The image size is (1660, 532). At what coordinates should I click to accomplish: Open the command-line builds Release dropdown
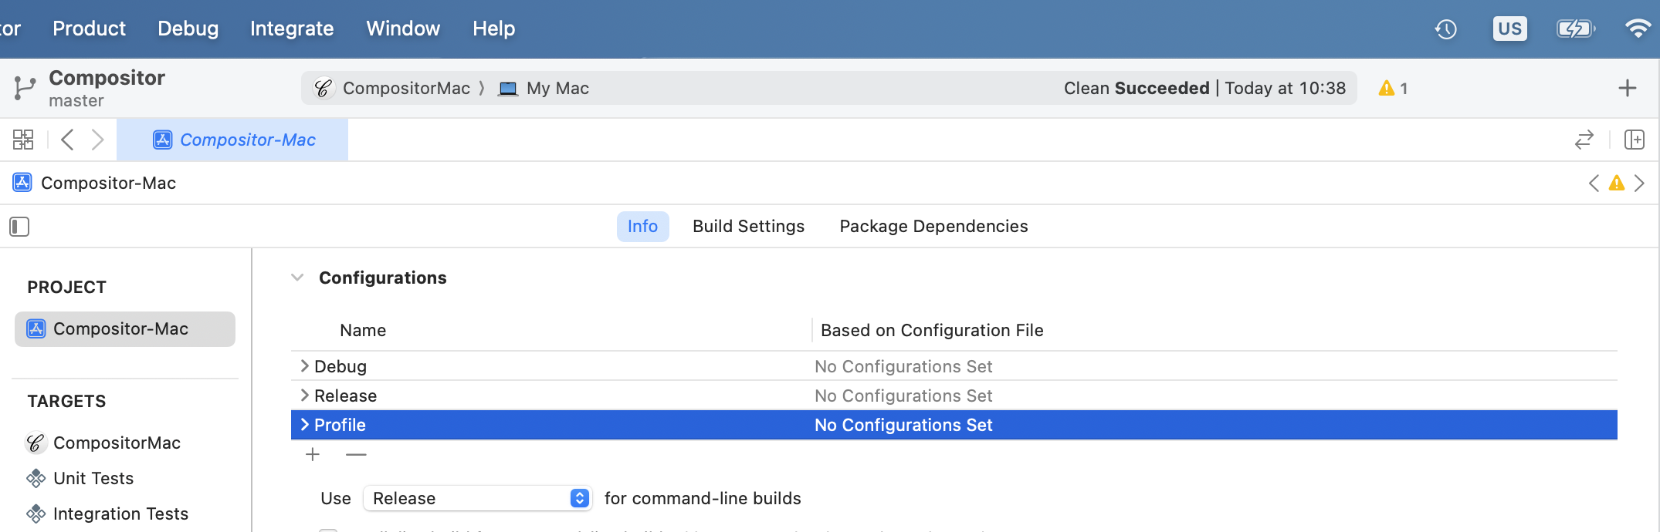tap(477, 498)
